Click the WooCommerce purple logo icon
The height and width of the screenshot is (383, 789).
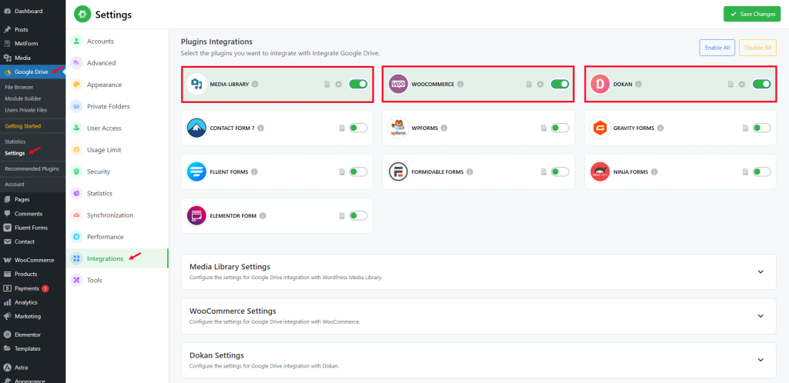(398, 85)
